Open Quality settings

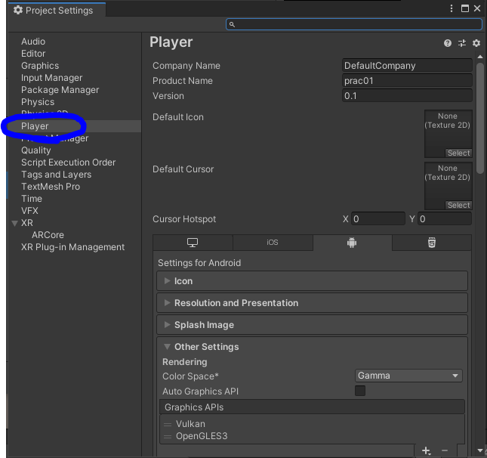point(36,150)
